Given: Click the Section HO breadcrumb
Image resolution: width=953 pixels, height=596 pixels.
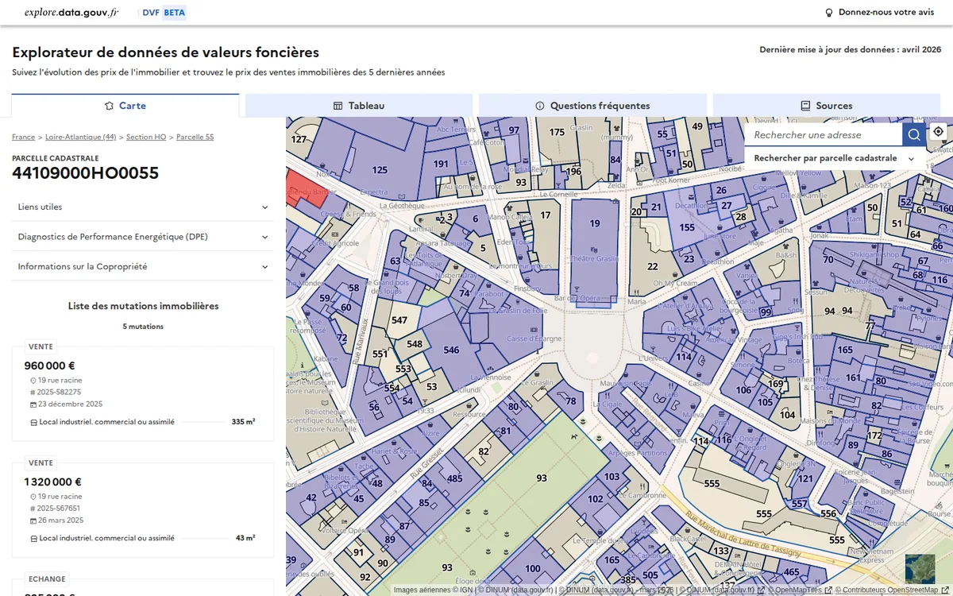Looking at the screenshot, I should (146, 137).
